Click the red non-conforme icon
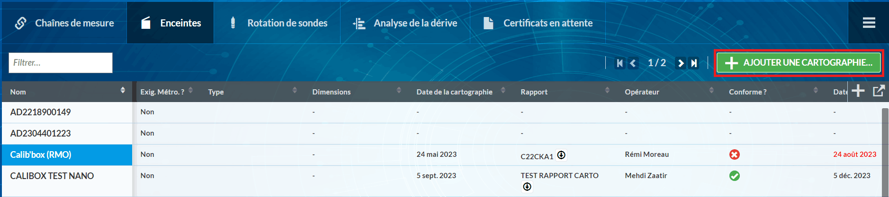 tap(735, 154)
